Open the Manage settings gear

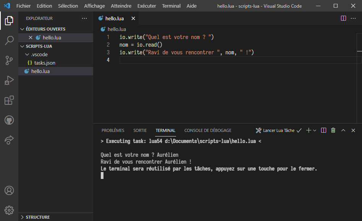tap(9, 210)
